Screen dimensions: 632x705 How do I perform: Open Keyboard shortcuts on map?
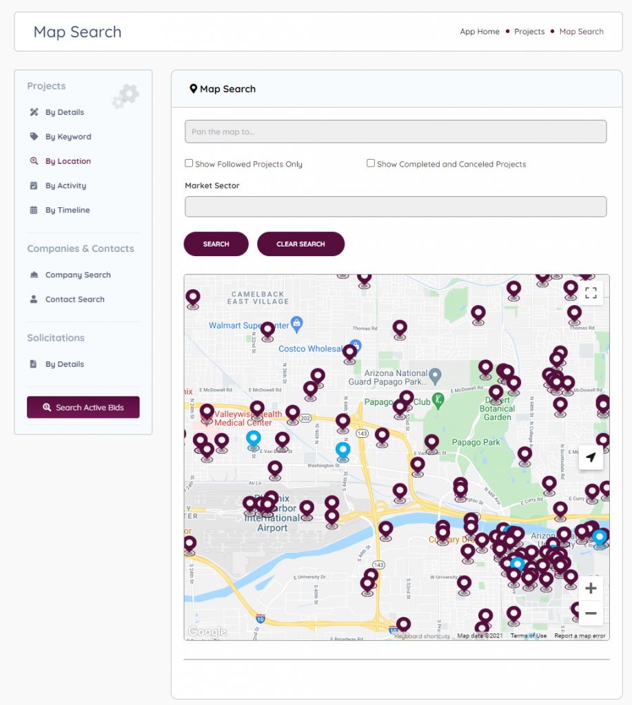pos(422,636)
